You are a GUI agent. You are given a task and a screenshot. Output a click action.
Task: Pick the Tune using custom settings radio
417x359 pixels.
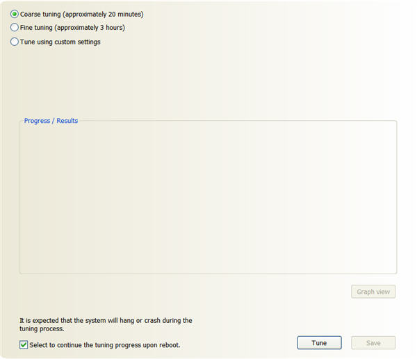pyautogui.click(x=15, y=42)
